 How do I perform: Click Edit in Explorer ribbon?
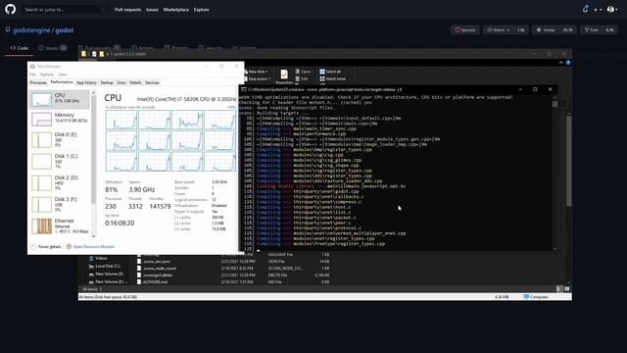click(x=302, y=78)
